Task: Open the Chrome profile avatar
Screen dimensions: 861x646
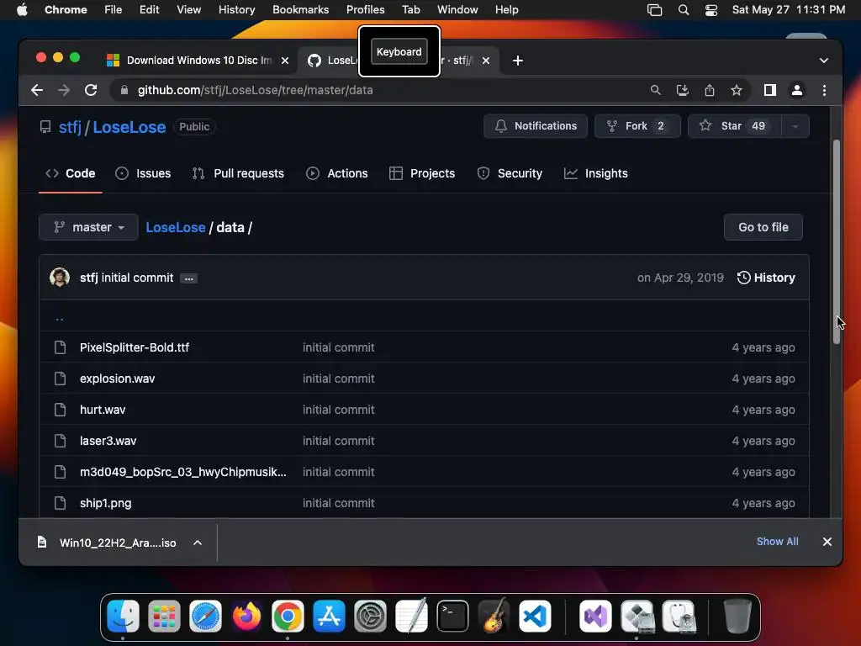Action: tap(797, 90)
